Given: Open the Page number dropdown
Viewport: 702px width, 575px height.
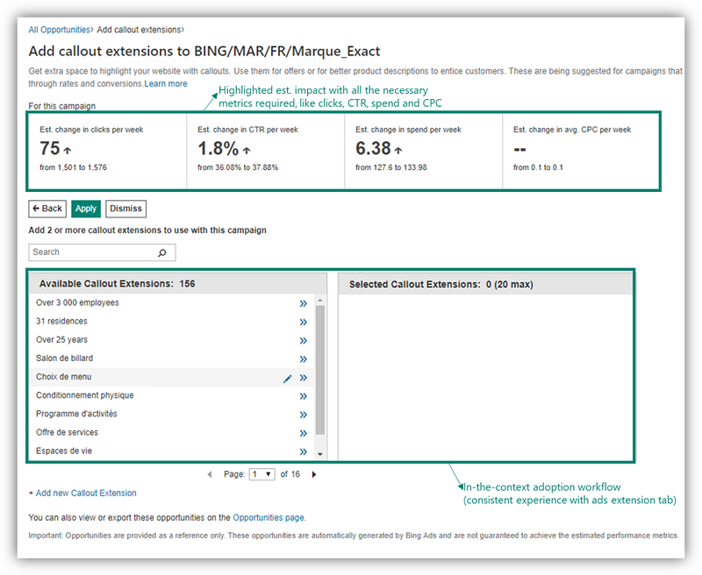Looking at the screenshot, I should click(261, 474).
